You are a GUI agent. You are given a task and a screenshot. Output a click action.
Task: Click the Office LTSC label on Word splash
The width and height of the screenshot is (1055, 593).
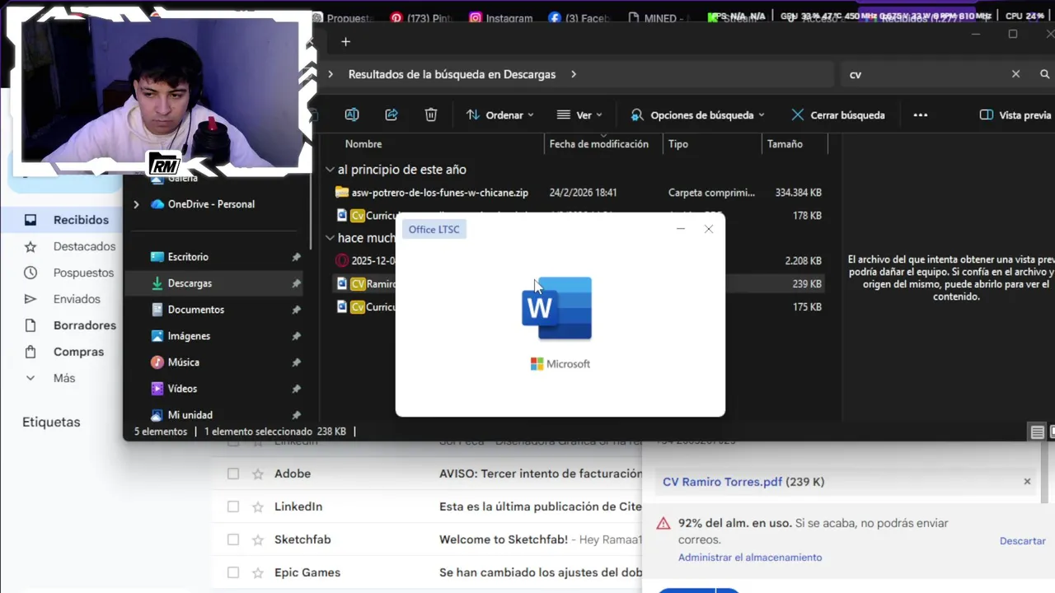point(434,230)
